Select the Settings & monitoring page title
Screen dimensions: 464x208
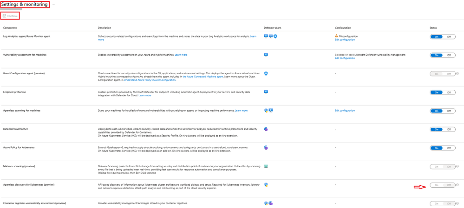click(x=25, y=5)
